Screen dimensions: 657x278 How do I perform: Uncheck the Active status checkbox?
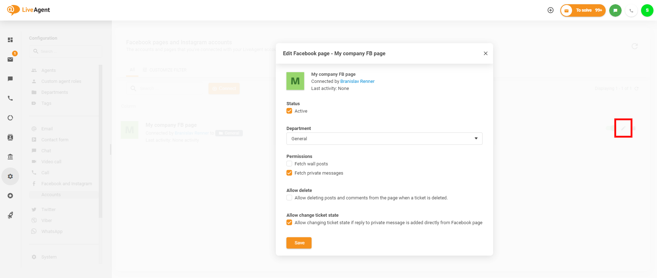[x=289, y=111]
